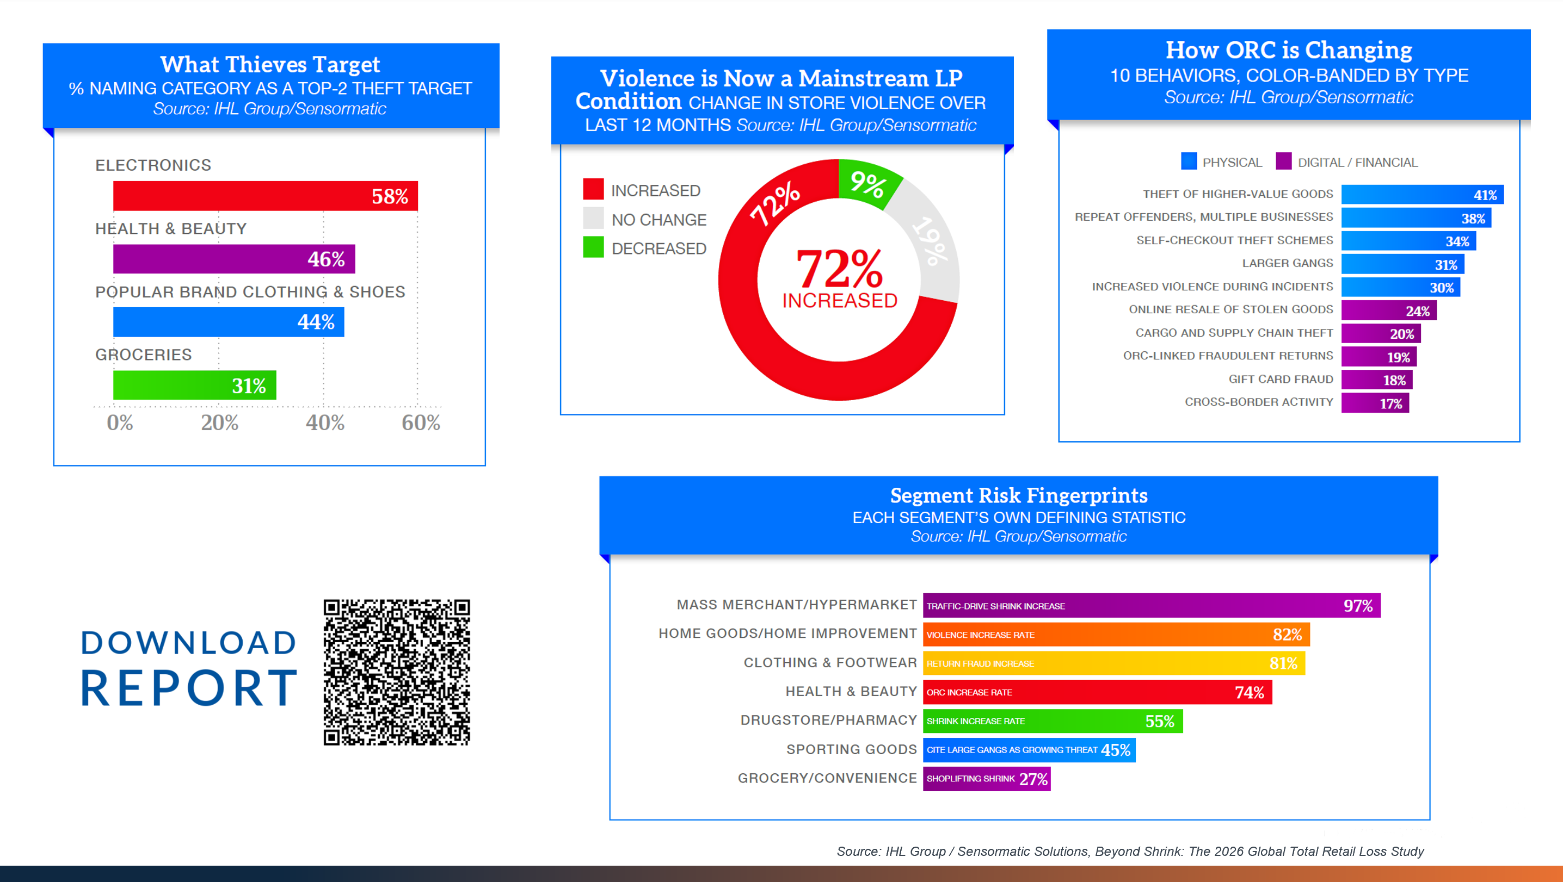Click the GROCERY/CONVENIENCE segment label

827,778
